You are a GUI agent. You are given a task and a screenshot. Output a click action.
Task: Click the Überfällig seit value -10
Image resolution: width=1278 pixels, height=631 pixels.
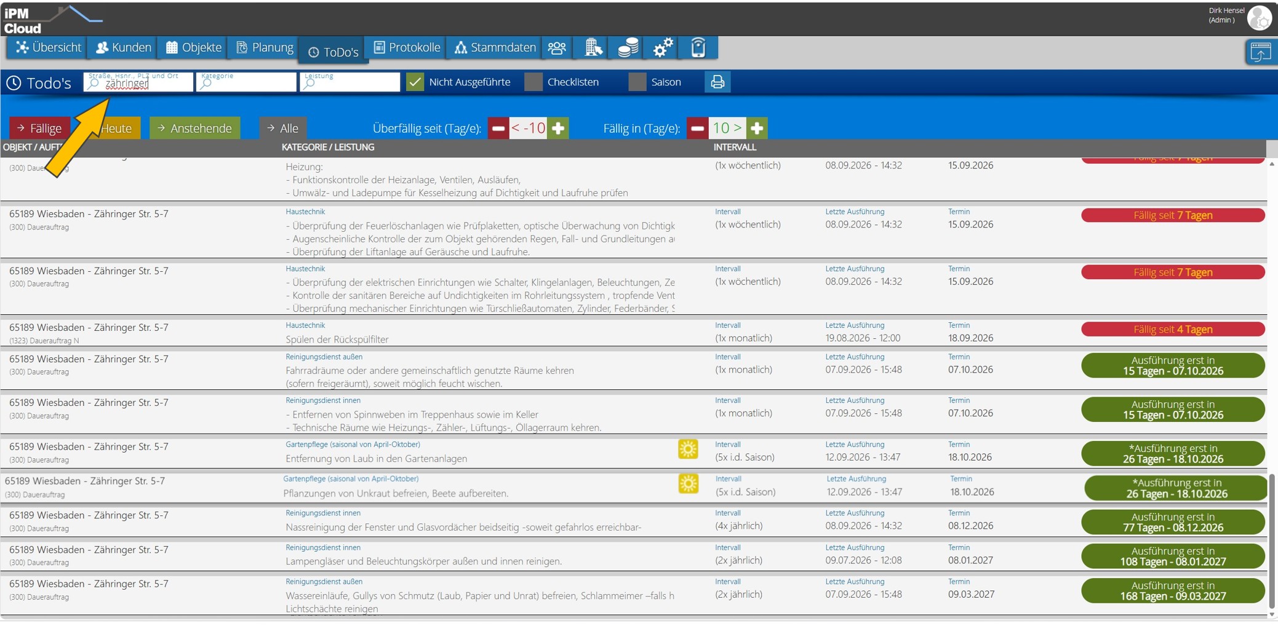(x=528, y=128)
